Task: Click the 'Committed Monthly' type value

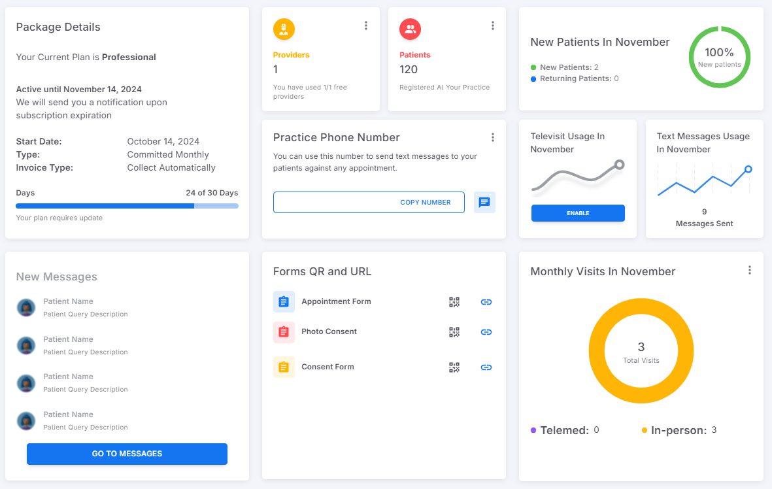Action: (168, 155)
